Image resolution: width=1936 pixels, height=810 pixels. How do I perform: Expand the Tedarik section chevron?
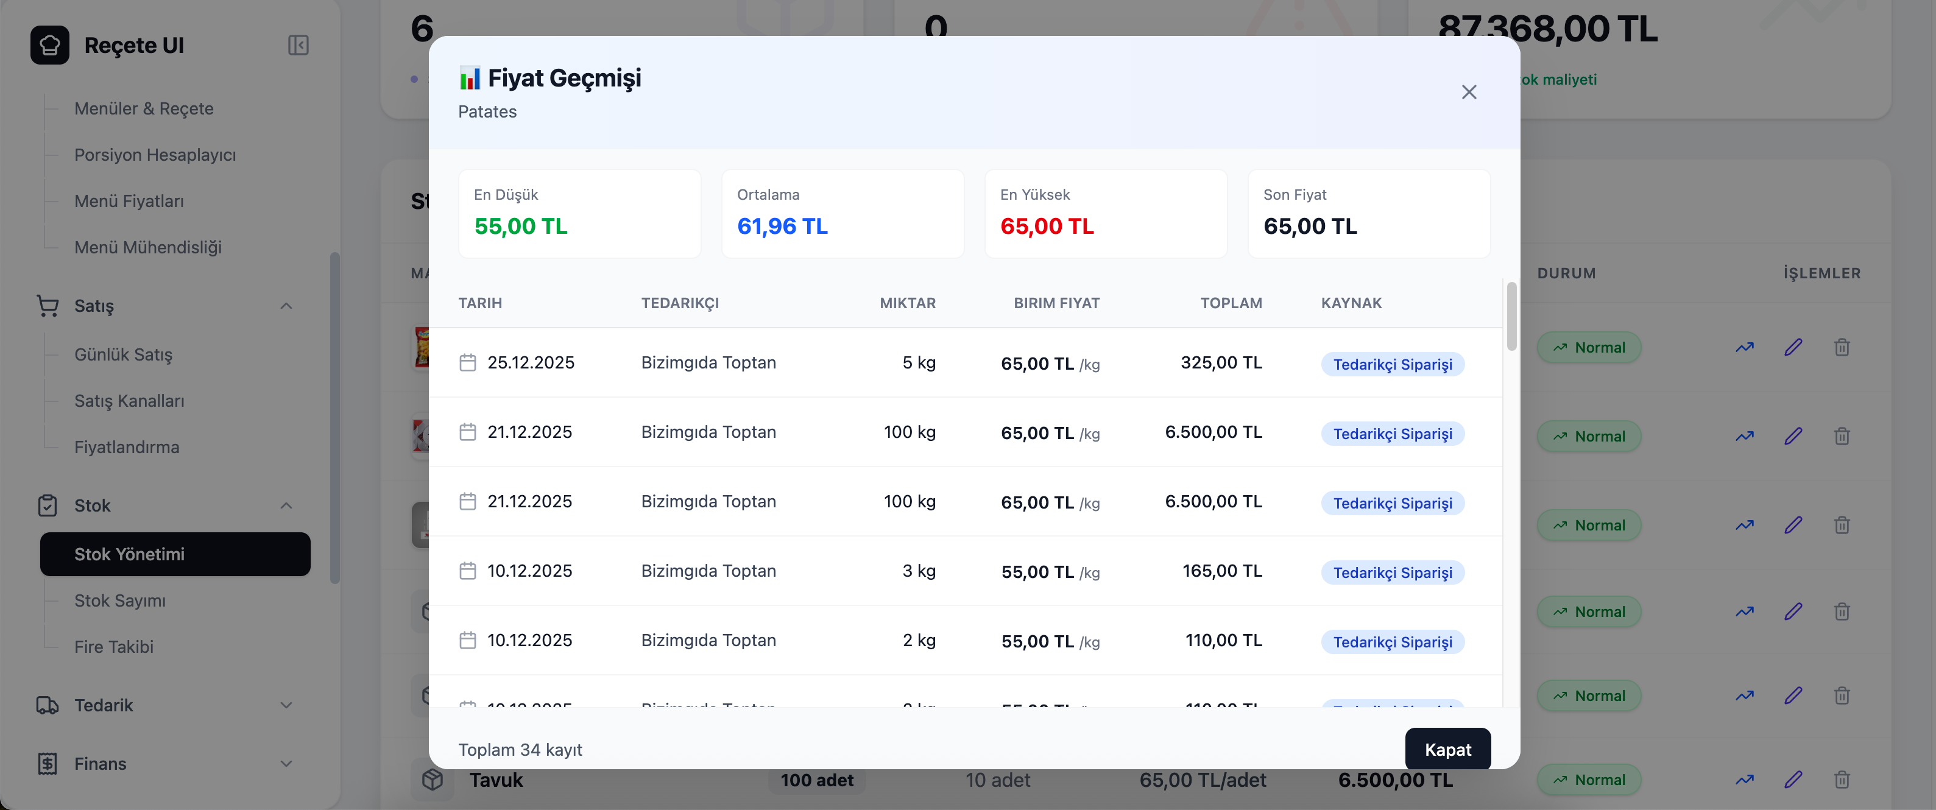286,706
